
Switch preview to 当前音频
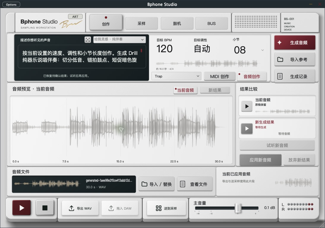pyautogui.click(x=185, y=90)
